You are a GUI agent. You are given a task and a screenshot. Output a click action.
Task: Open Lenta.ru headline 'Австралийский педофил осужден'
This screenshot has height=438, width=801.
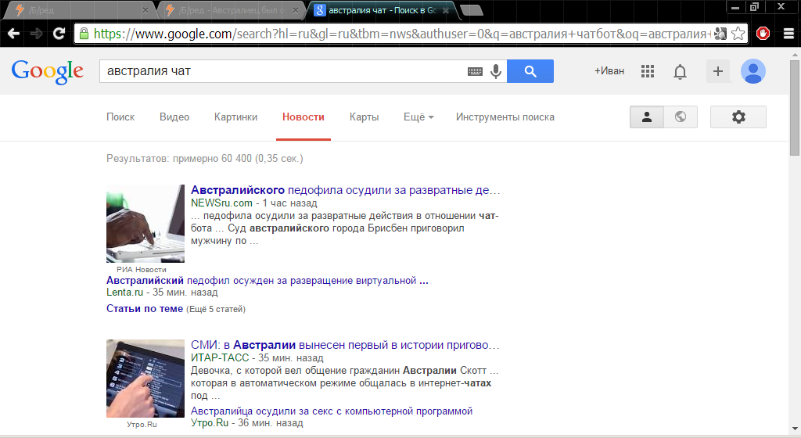(268, 280)
